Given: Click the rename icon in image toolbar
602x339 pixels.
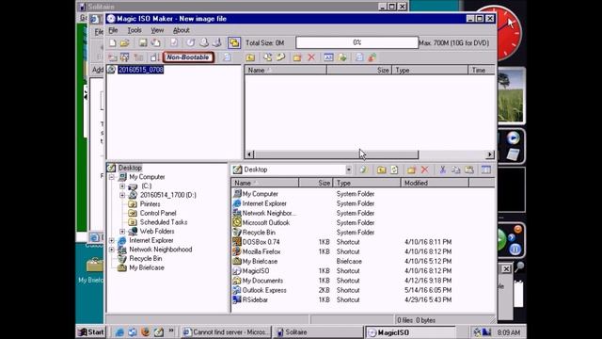Looking at the screenshot, I should (328, 57).
